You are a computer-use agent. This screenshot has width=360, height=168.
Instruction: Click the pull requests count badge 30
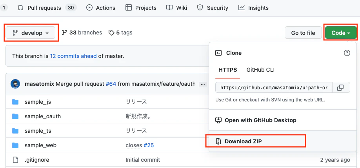(x=71, y=8)
